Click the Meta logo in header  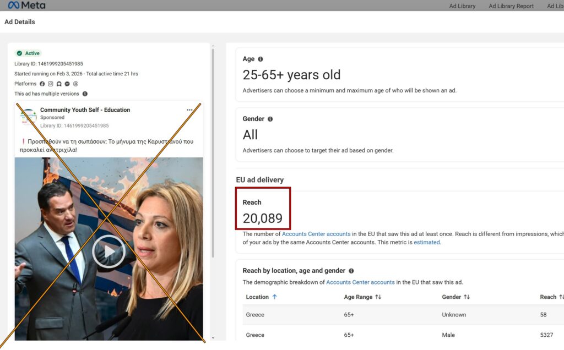[x=26, y=6]
